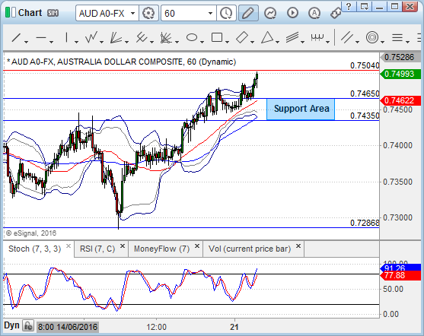Expand the AUD A0-FX symbol dropdown
This screenshot has width=424, height=336.
(x=132, y=13)
